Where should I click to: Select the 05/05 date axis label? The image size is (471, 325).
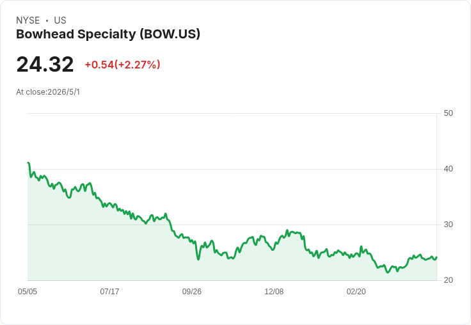pos(28,291)
